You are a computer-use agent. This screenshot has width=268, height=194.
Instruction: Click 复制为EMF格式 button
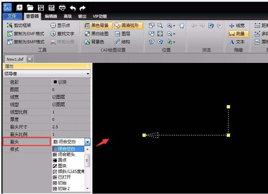(26, 34)
